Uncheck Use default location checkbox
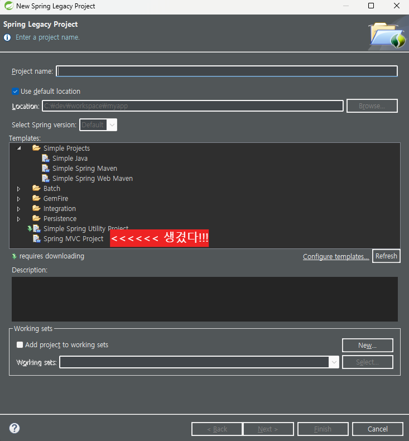 [15, 92]
